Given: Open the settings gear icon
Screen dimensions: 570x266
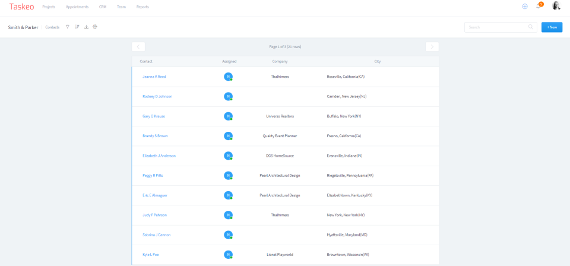Looking at the screenshot, I should tap(95, 27).
